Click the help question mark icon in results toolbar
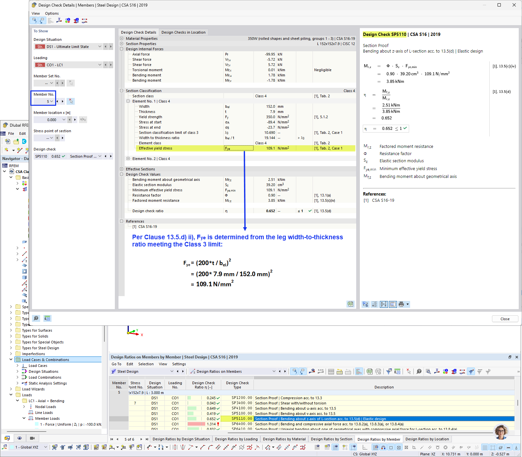Screen dimensions: 522x457 click(419, 371)
